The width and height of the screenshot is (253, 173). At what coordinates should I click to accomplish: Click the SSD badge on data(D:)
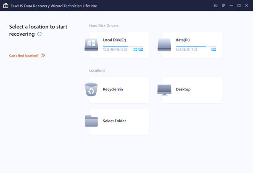point(213,49)
